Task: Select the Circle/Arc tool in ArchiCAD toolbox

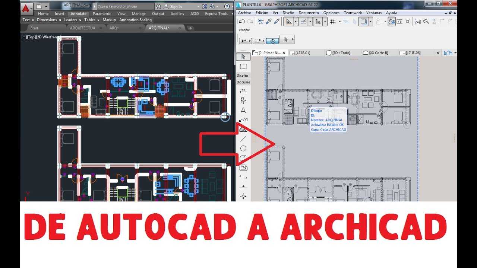Action: pos(243,148)
